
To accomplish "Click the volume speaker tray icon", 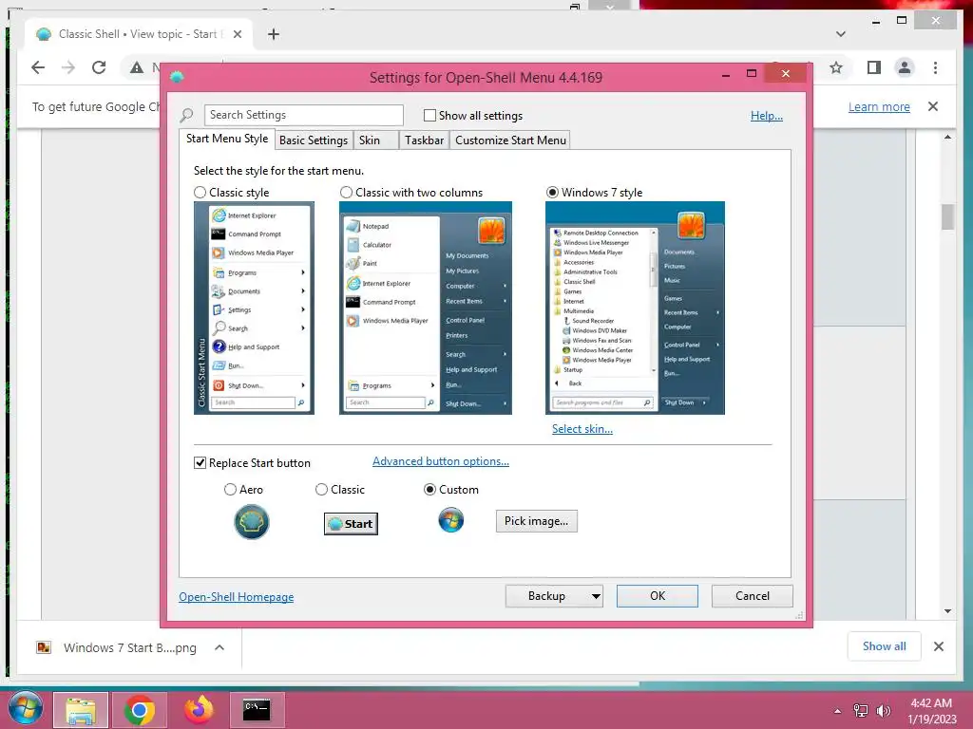I will (x=883, y=710).
